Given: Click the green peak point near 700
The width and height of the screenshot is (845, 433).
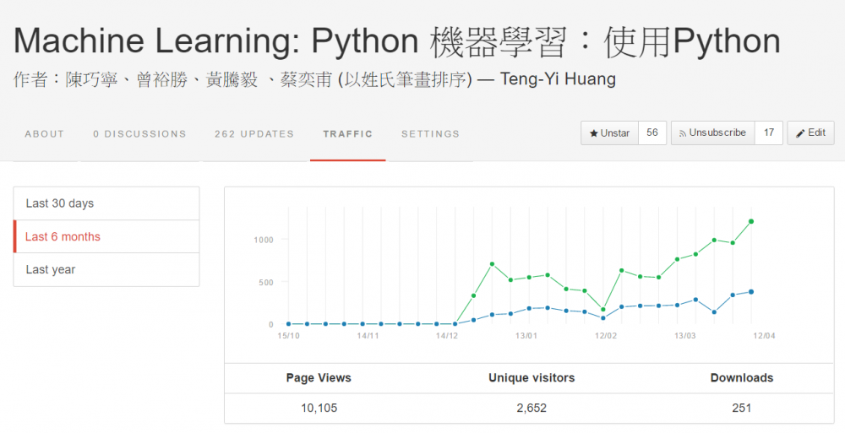Looking at the screenshot, I should click(492, 264).
